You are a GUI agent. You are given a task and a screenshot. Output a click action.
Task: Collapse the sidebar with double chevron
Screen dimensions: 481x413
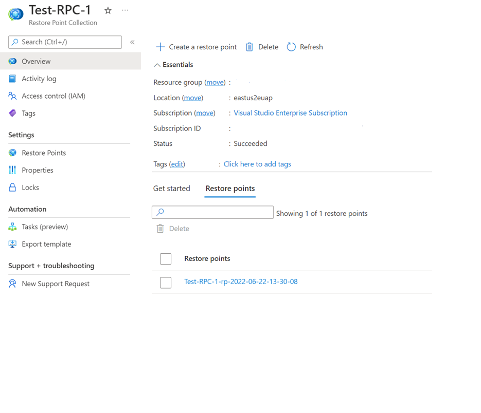(132, 42)
